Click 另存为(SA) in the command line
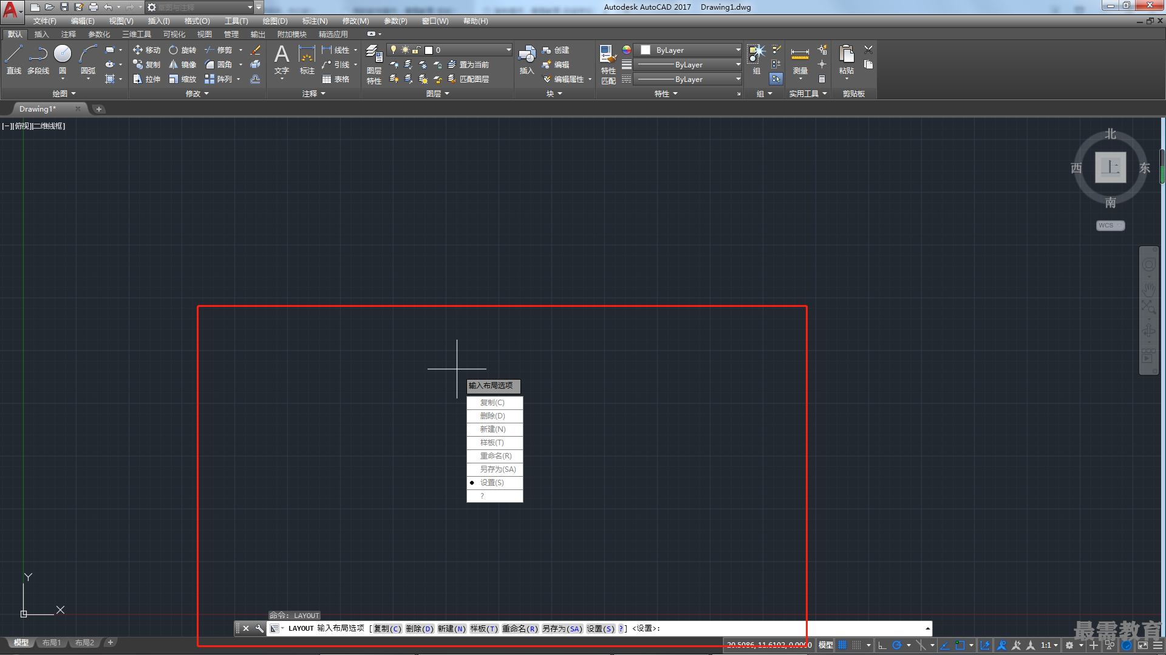Screen dimensions: 1166x655 (562, 629)
